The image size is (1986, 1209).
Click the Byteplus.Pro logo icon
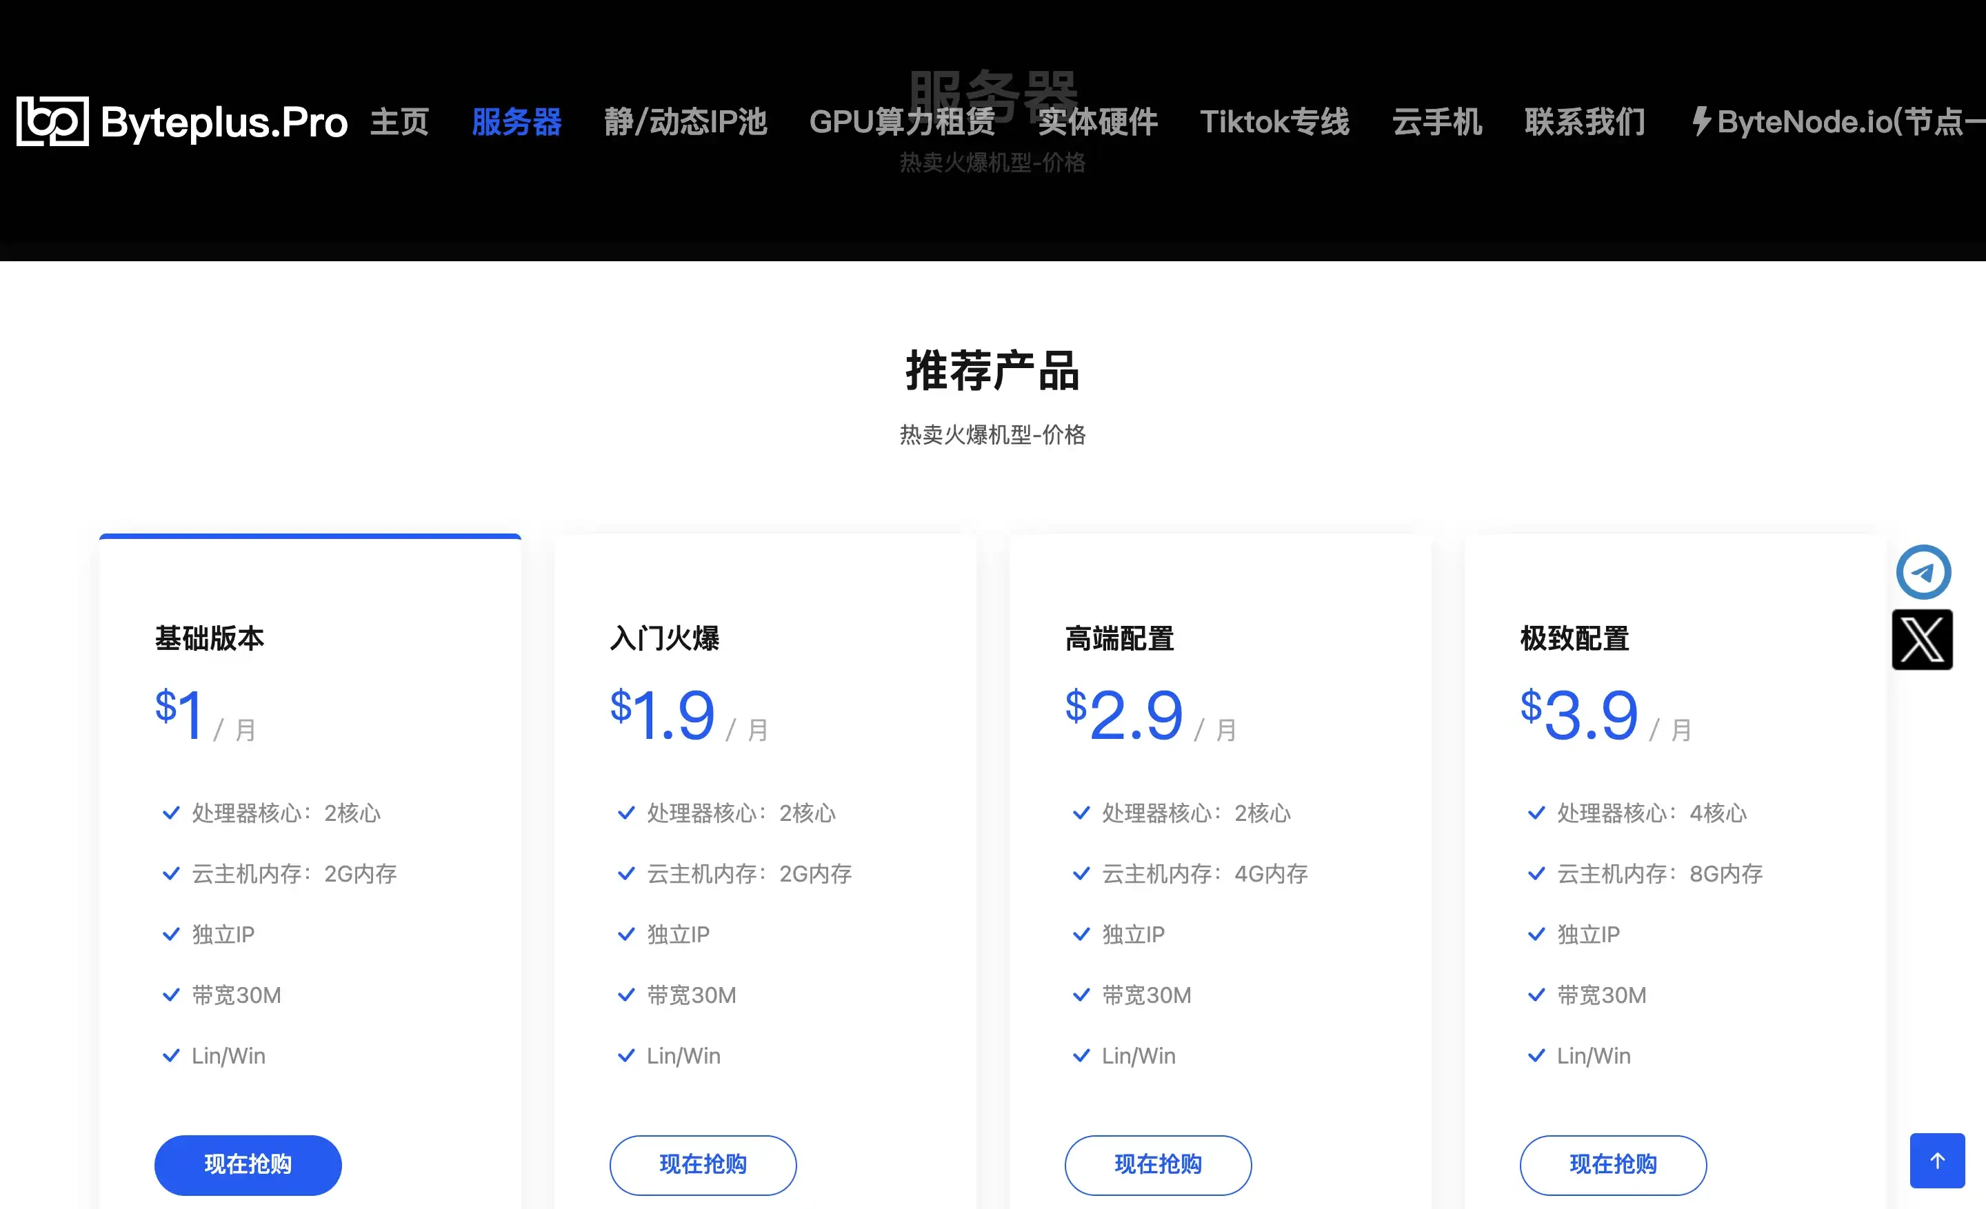(x=52, y=121)
